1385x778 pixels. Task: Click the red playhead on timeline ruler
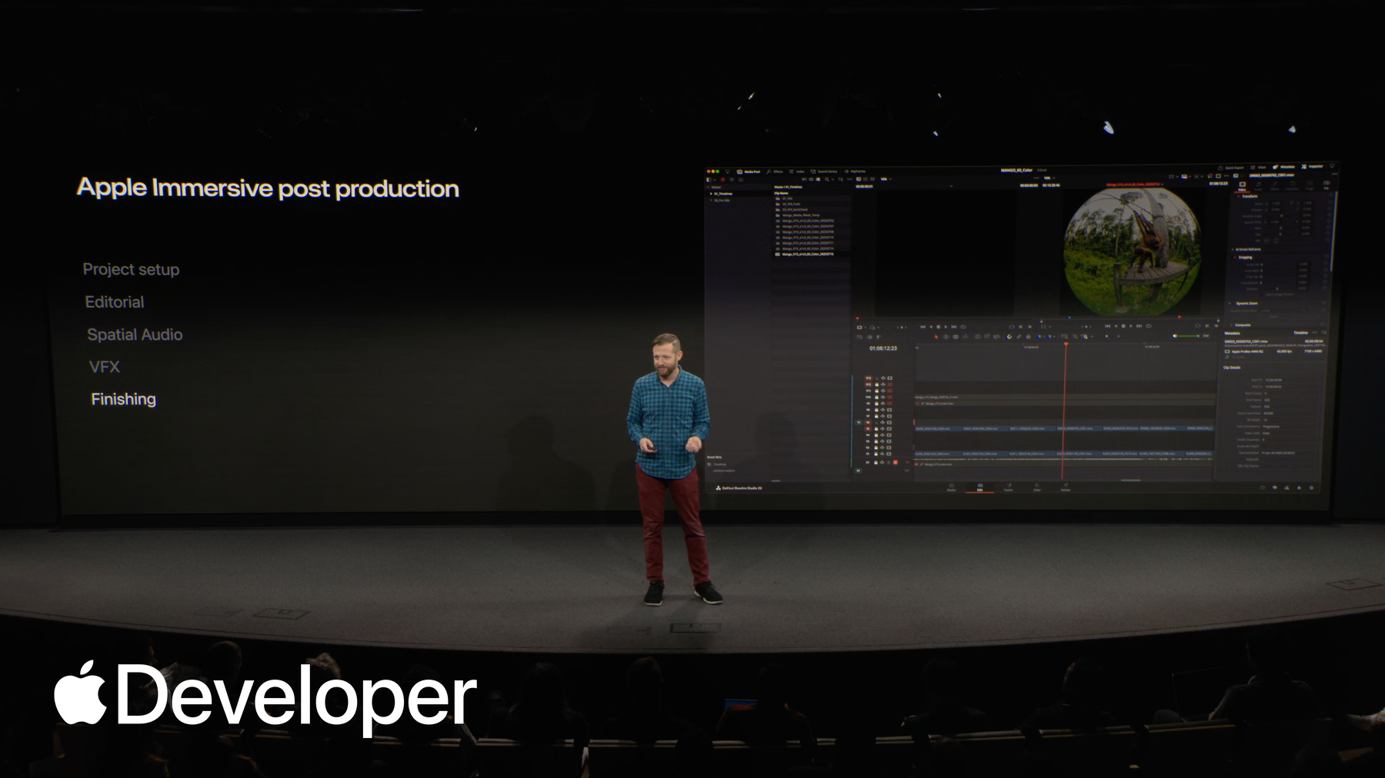click(1066, 345)
